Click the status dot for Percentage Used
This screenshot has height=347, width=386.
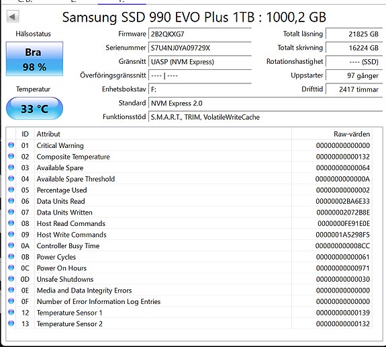11,190
